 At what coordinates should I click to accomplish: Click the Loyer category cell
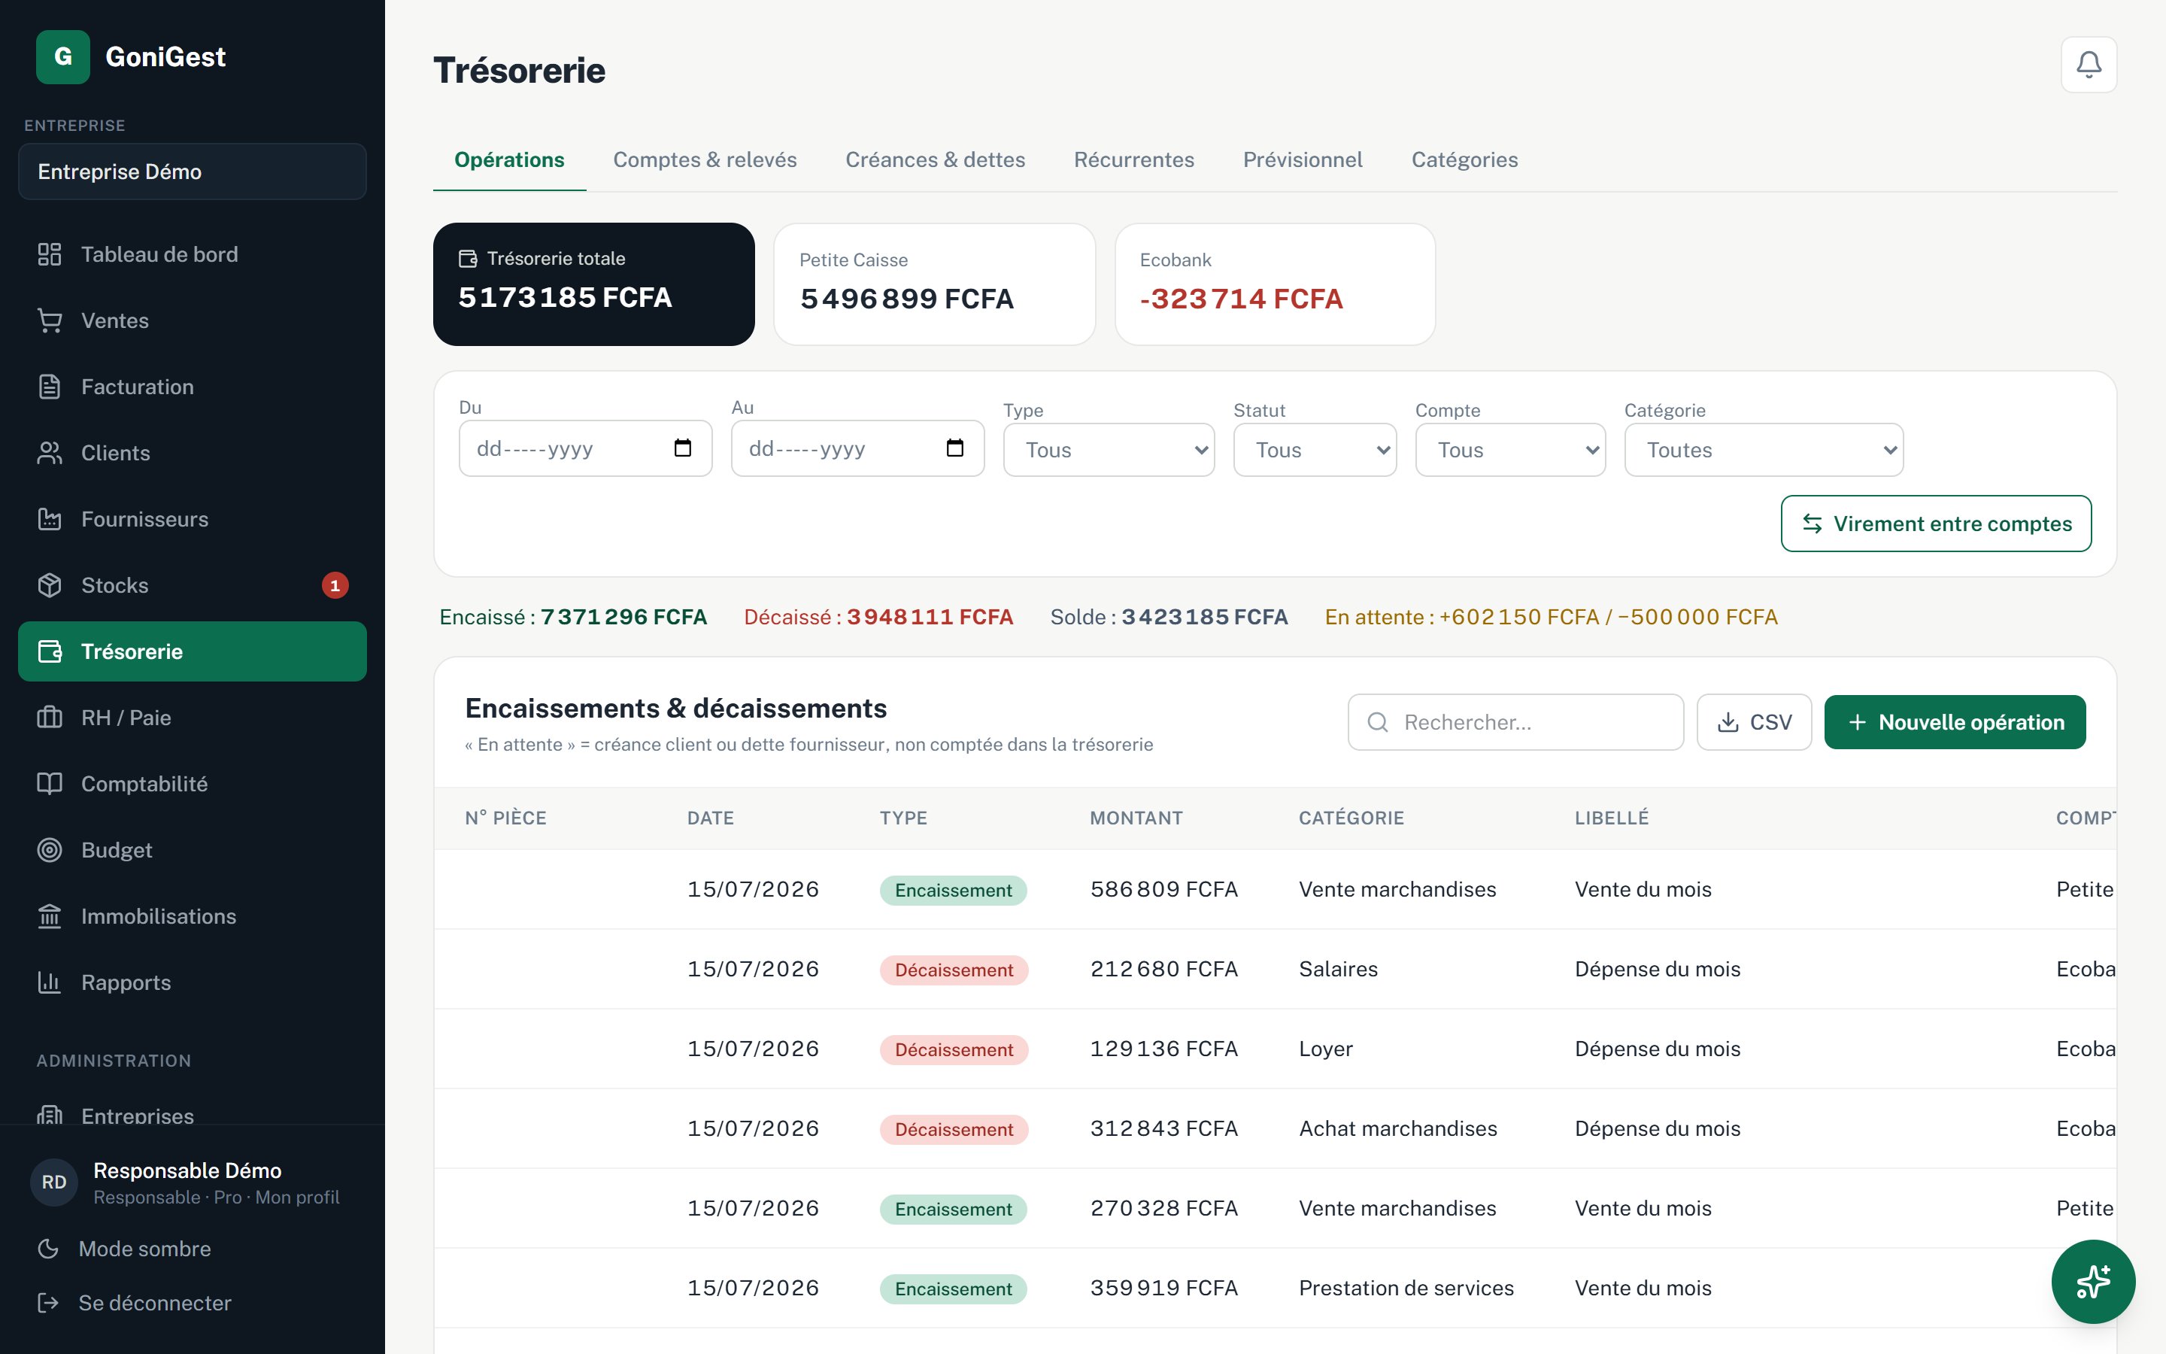point(1326,1049)
